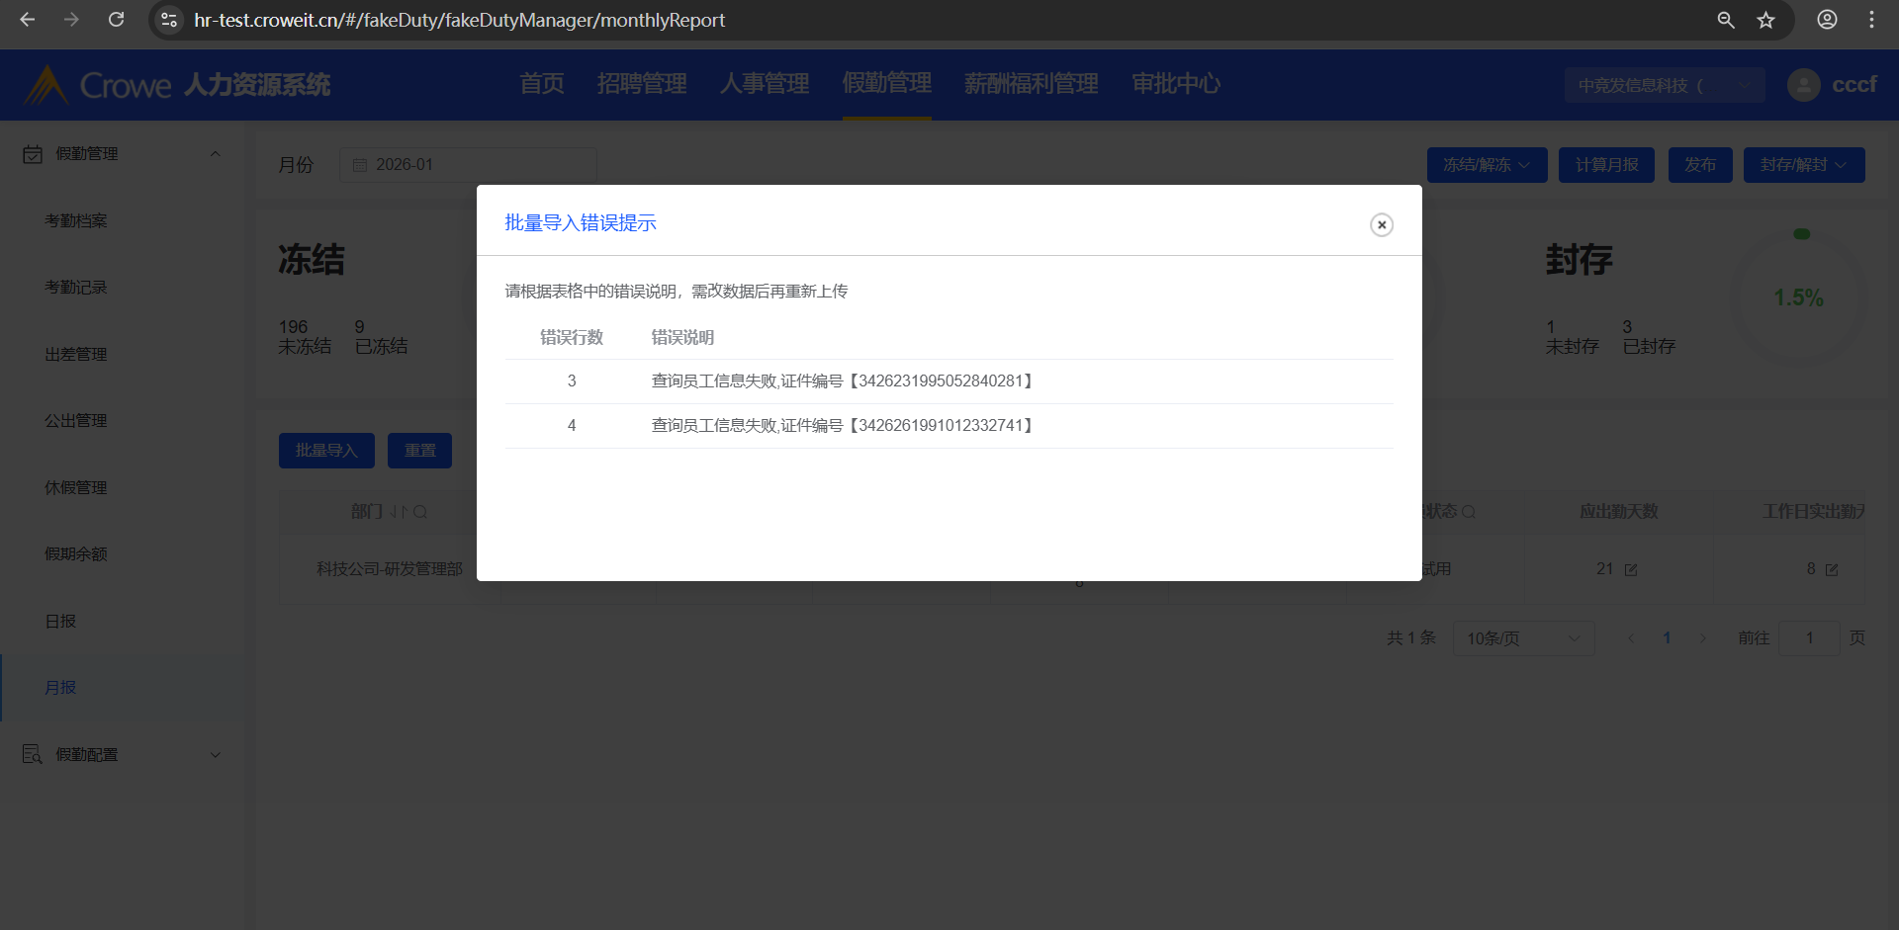Screen dimensions: 1899x930
Task: Click calendar icon in month picker
Action: pos(360,165)
